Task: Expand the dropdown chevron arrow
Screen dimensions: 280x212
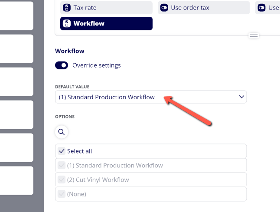Action: tap(241, 97)
